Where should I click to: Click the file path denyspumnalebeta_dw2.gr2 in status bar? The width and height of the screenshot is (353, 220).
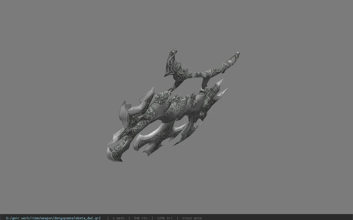pyautogui.click(x=53, y=218)
